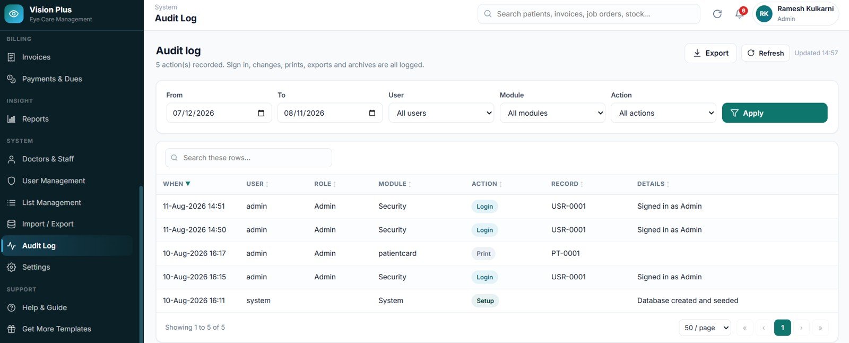Open Reports in the sidebar

pos(67,119)
